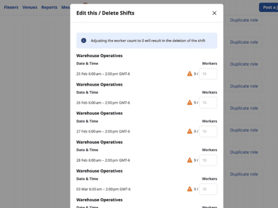This screenshot has width=278, height=208.
Task: Open the Venues menu
Action: 30,7
